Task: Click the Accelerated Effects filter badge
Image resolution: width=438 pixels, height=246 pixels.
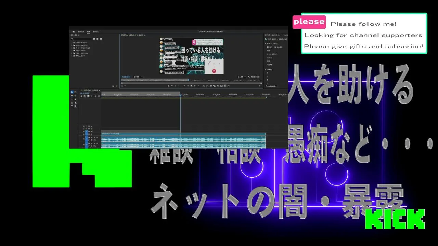Action: tap(94, 39)
